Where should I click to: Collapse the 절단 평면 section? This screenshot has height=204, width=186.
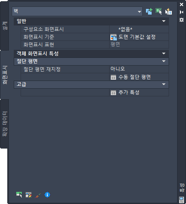click(x=164, y=62)
